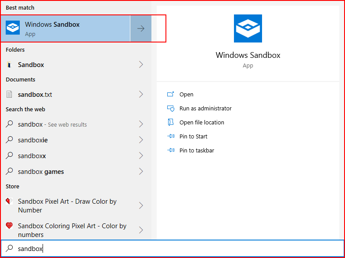Viewport: 345px width, 258px height.
Task: Expand the Windows Sandbox result arrow
Action: (141, 28)
